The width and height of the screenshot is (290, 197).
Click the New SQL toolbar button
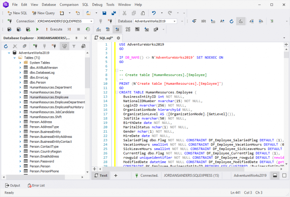click(17, 13)
